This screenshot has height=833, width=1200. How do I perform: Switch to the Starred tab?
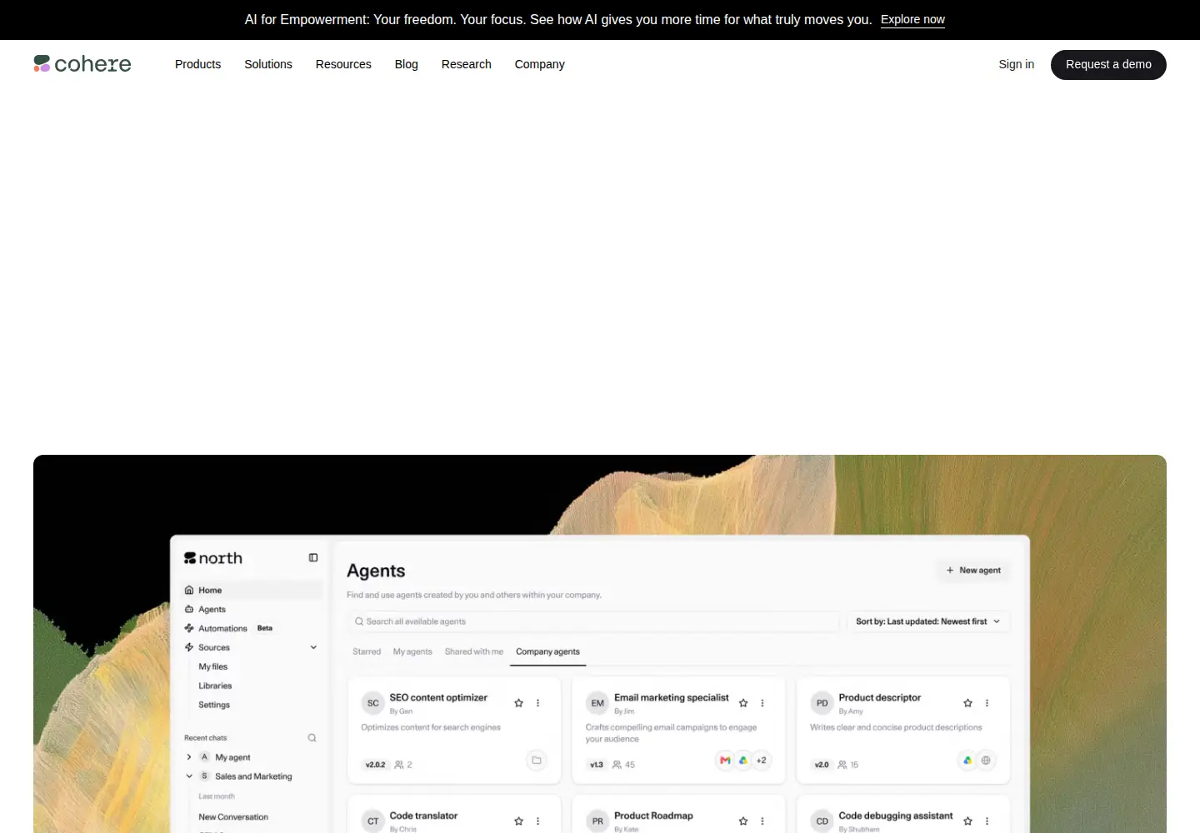click(367, 651)
